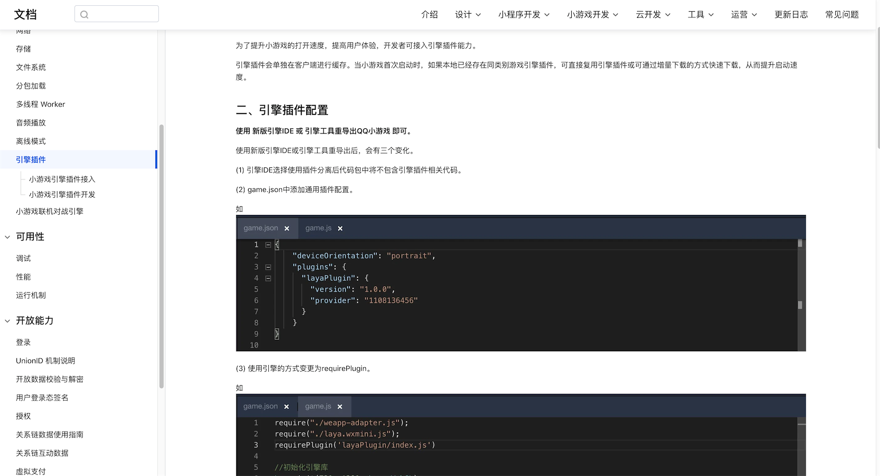Expand the 工具 dropdown menu
The height and width of the screenshot is (476, 880).
coord(701,14)
